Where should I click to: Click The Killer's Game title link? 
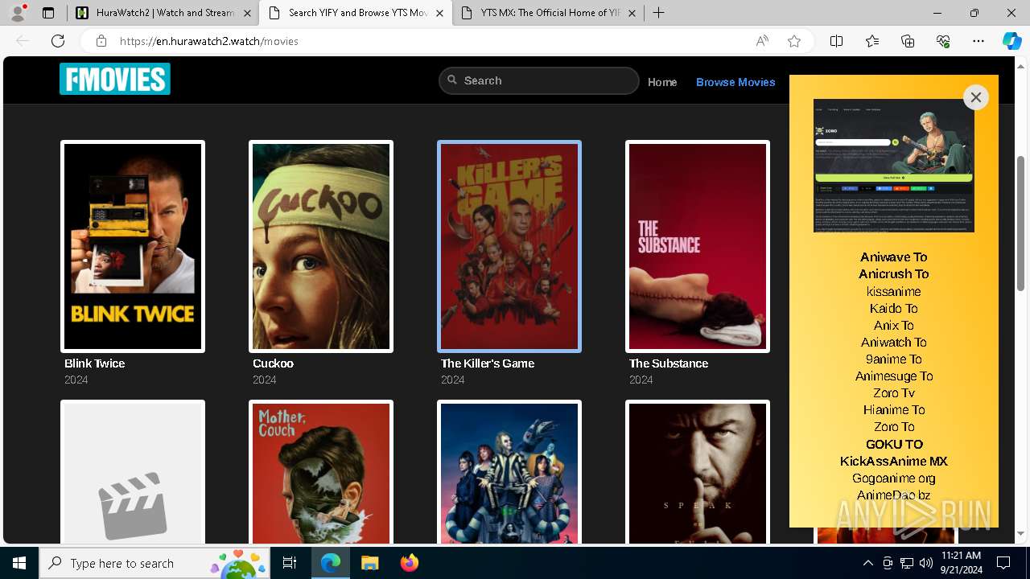(488, 363)
